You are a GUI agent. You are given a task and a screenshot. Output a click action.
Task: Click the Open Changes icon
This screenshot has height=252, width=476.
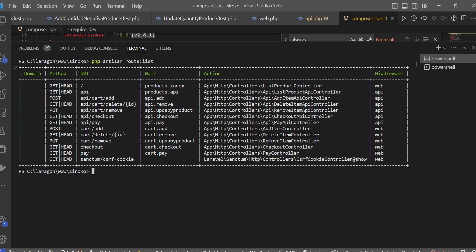point(424,18)
